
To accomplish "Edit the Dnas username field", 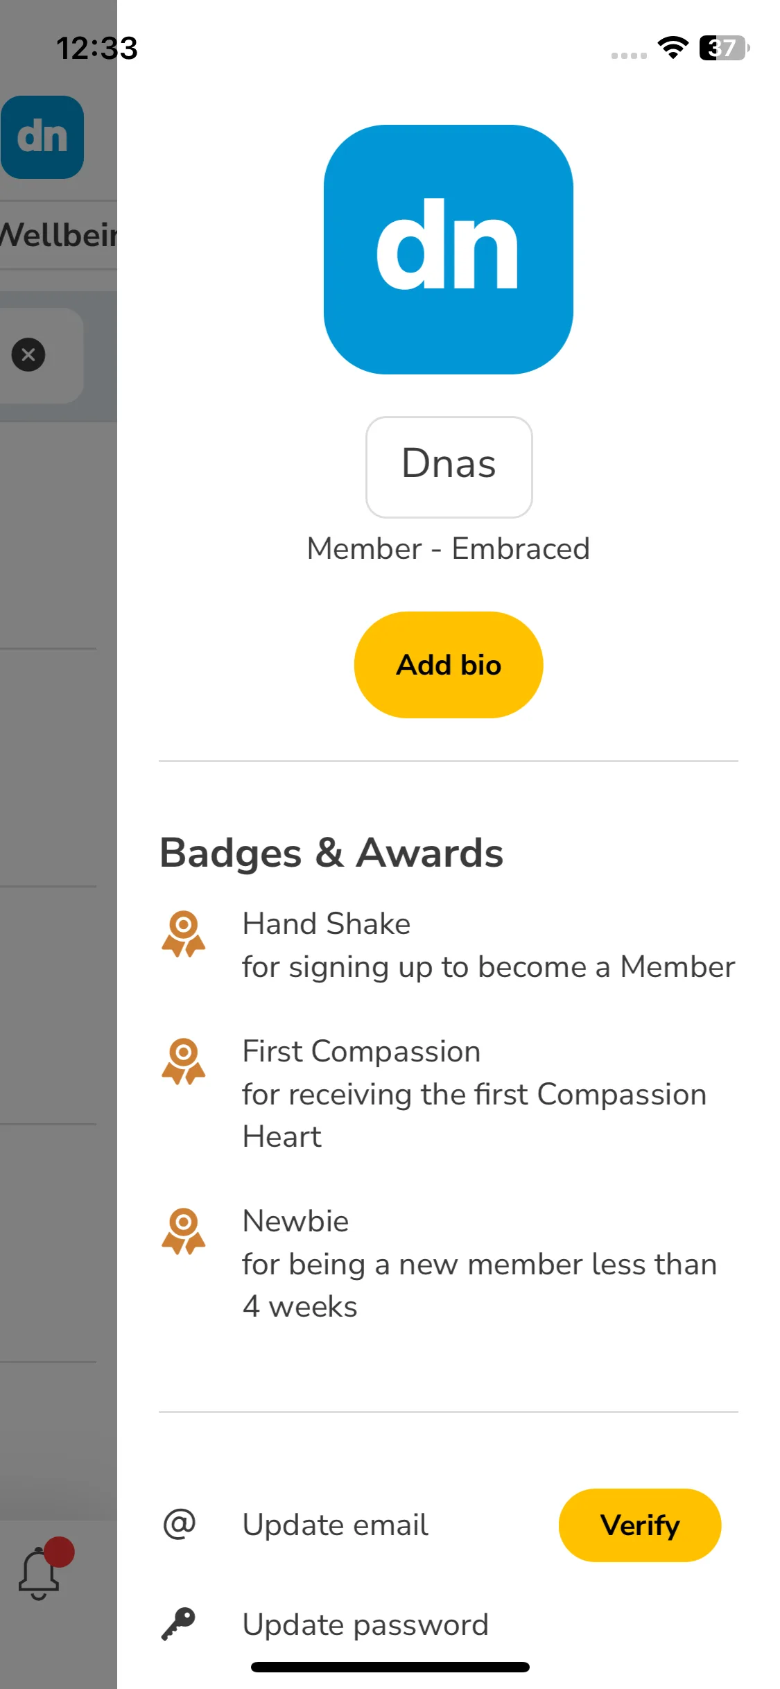I will coord(449,467).
